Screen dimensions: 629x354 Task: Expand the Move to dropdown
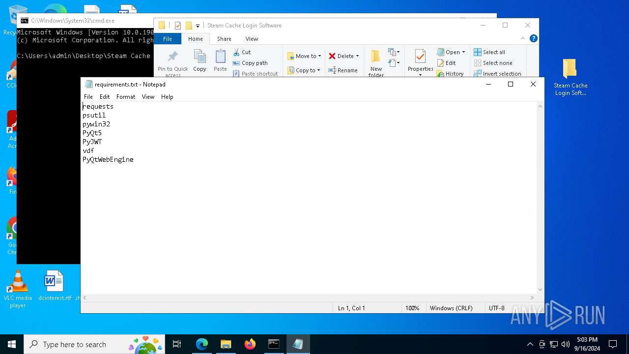coord(319,56)
